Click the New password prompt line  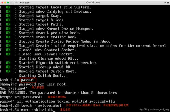pos(13,88)
